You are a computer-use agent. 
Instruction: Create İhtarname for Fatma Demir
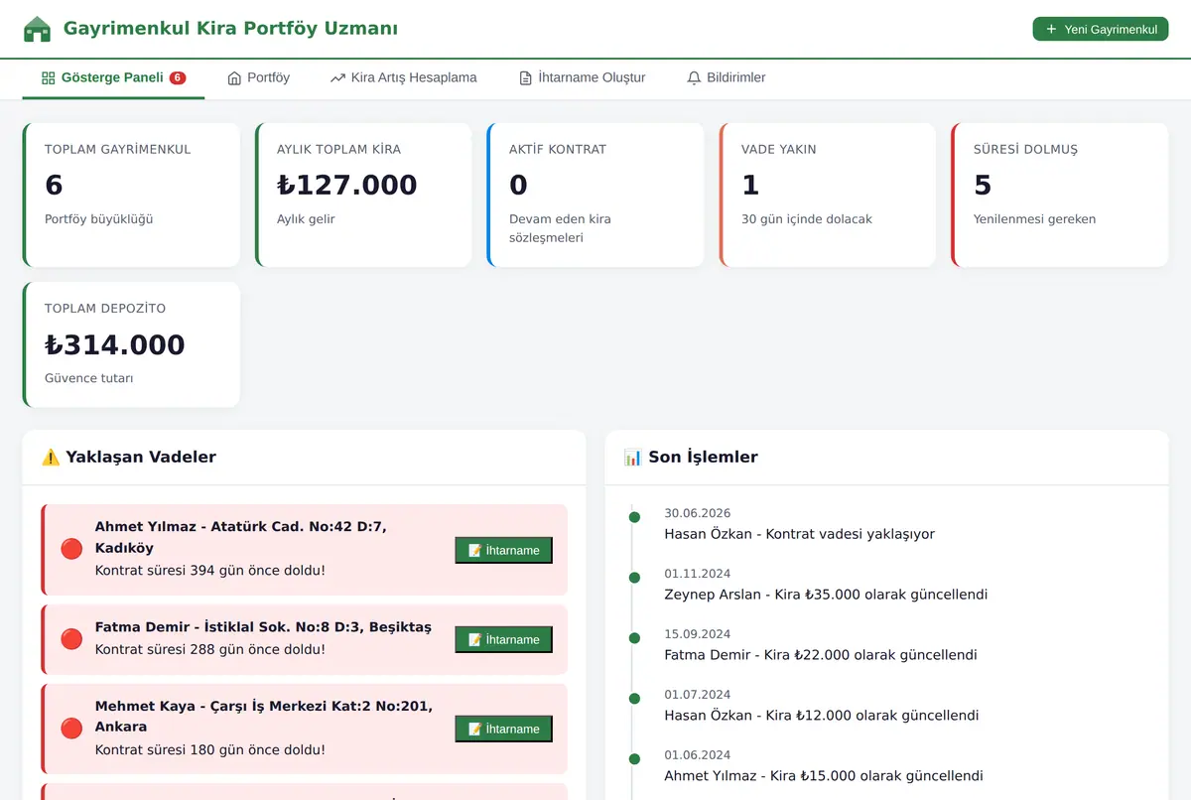coord(504,639)
